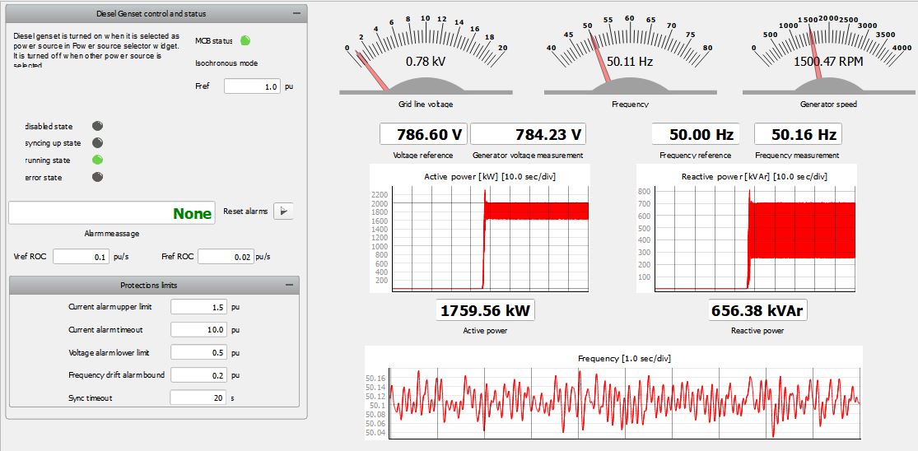
Task: Click the Fref input field
Action: 252,86
